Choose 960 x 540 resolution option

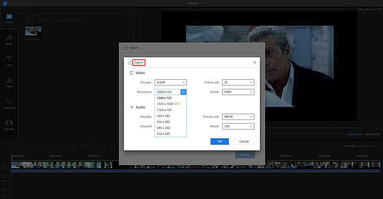tap(171, 116)
